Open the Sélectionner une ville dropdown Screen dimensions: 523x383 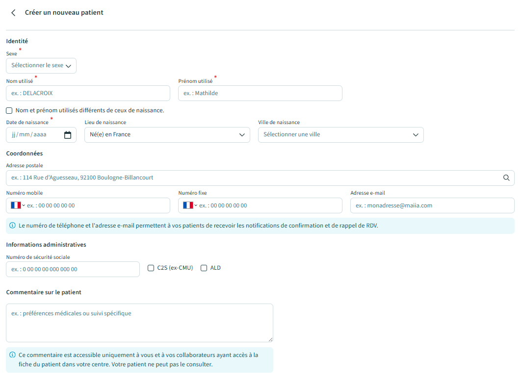tap(340, 135)
